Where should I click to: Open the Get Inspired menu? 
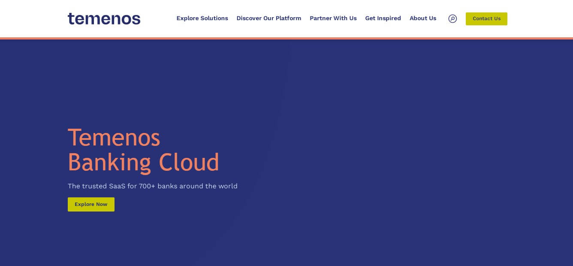[383, 18]
